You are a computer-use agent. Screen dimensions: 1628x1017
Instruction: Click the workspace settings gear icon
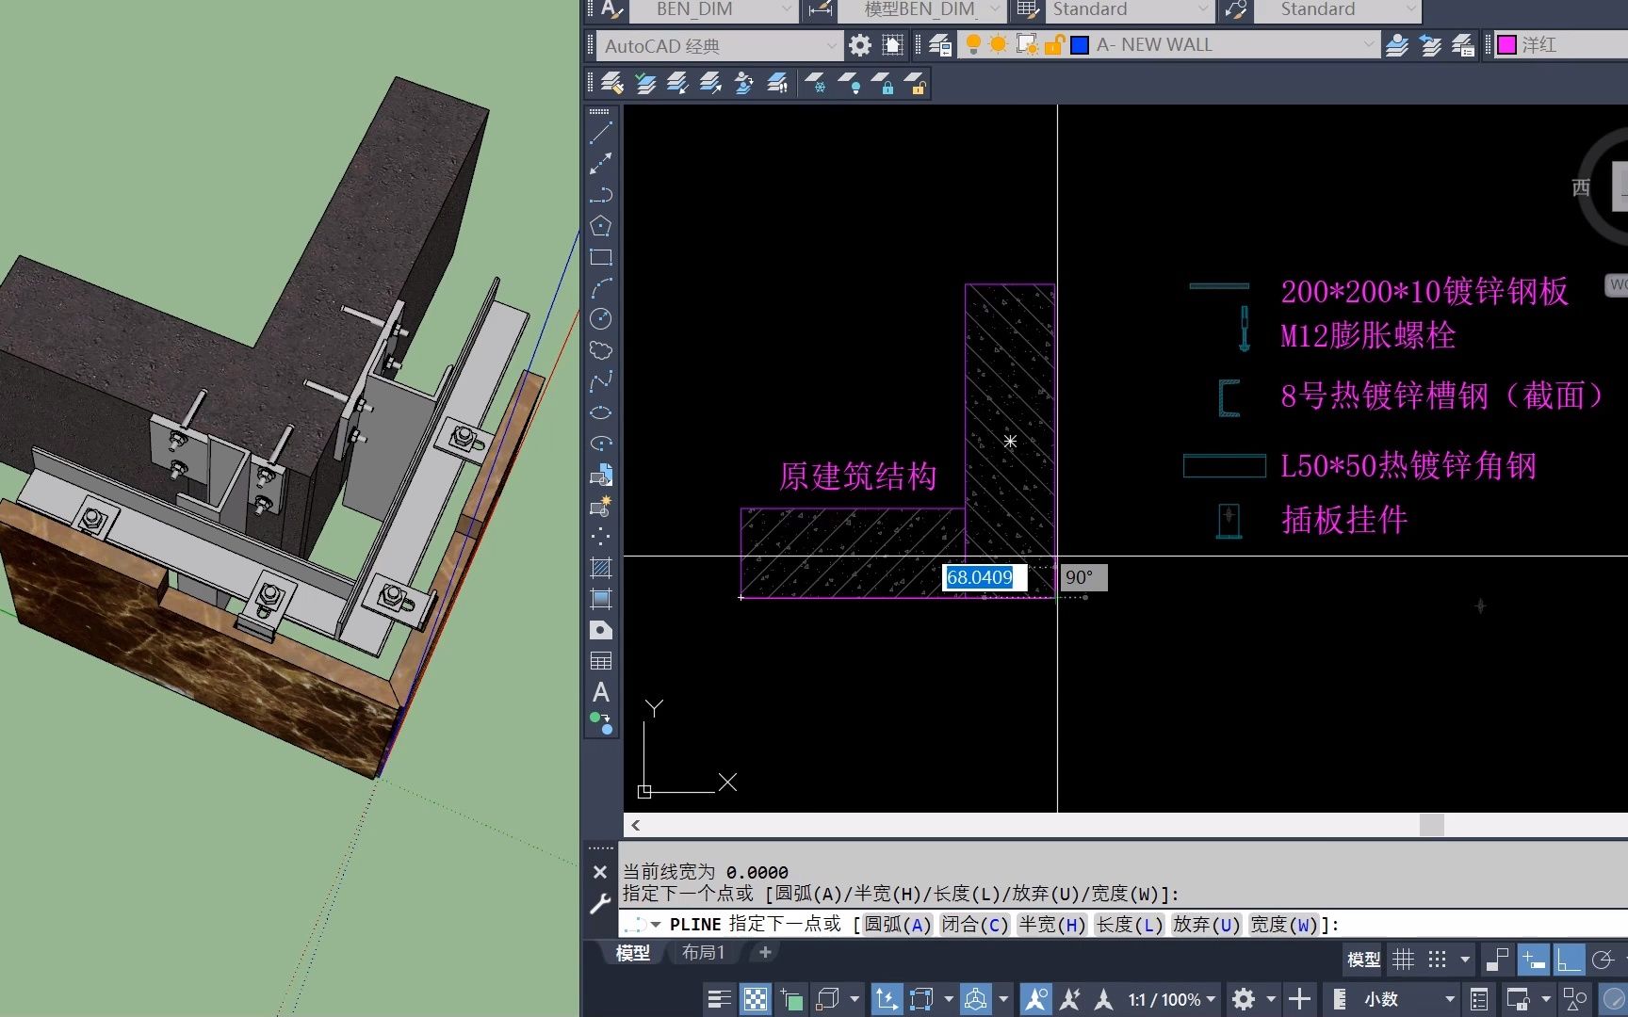click(x=860, y=45)
